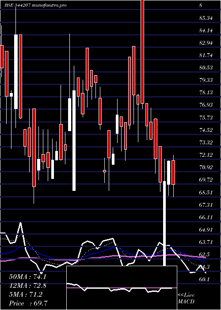Click the 63.71 price axis label
The image size is (221, 310).
(x=206, y=242)
